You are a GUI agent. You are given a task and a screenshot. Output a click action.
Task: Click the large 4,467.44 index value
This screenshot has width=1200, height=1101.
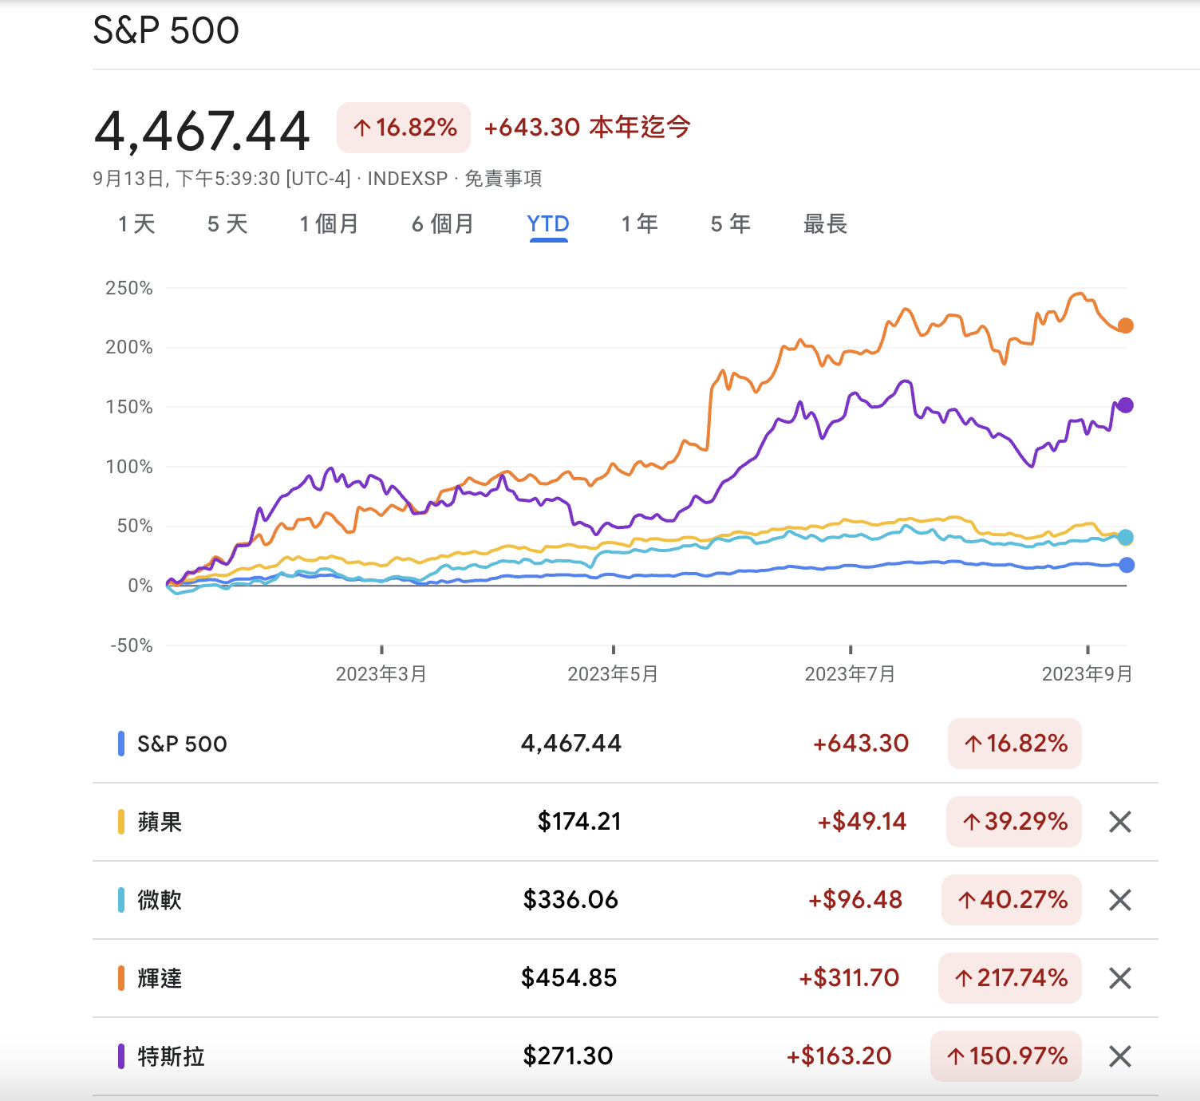[x=202, y=131]
